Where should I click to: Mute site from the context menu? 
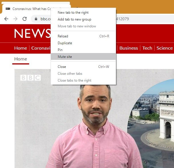65,57
